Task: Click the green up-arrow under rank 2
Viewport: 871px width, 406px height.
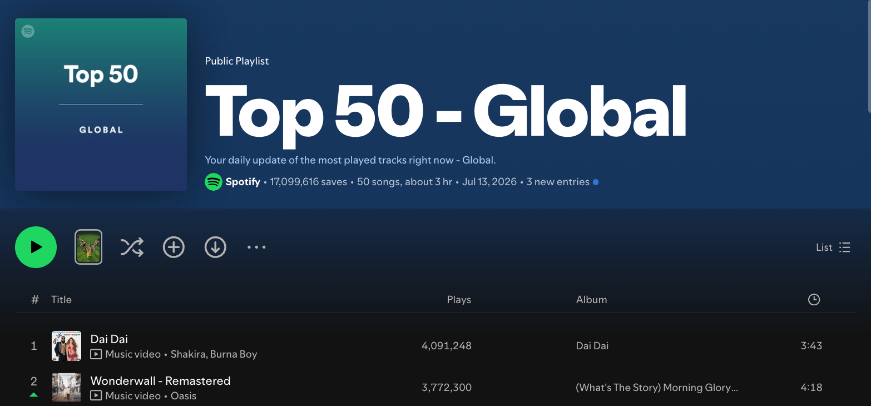Action: pos(34,395)
